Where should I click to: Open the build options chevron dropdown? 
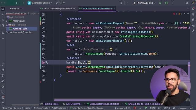pyautogui.click(x=126, y=3)
